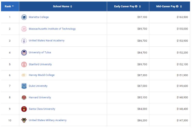Viewport: 192px width, 128px height.
Task: Click the Harvard University crest icon
Action: click(x=24, y=97)
